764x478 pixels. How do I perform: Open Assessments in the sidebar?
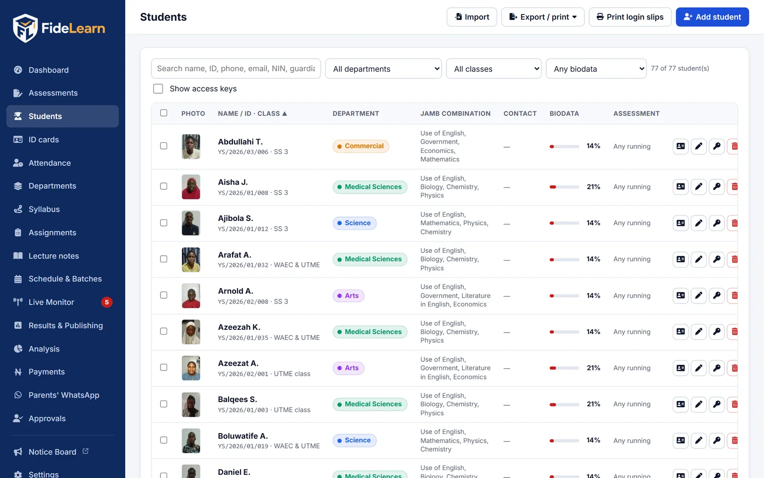pyautogui.click(x=63, y=93)
